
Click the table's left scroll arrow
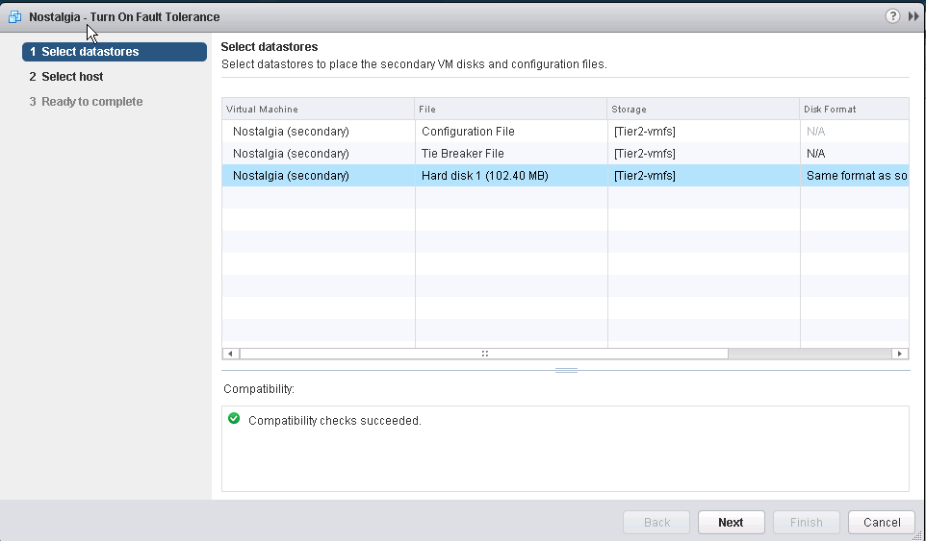(x=230, y=354)
